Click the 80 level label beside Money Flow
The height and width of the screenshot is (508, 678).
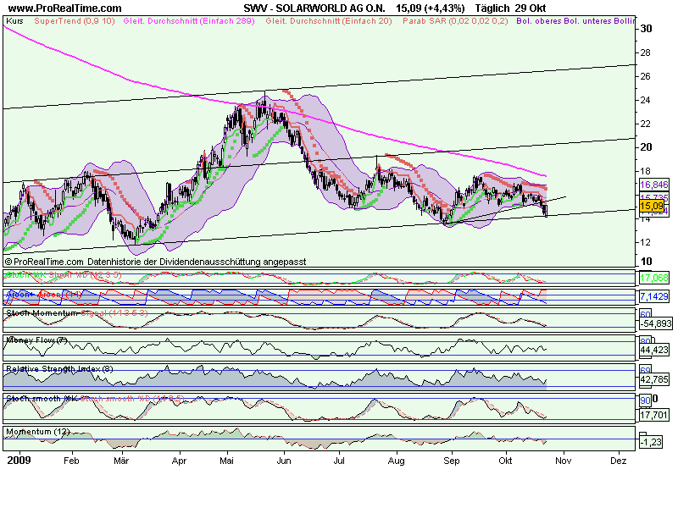pos(645,341)
